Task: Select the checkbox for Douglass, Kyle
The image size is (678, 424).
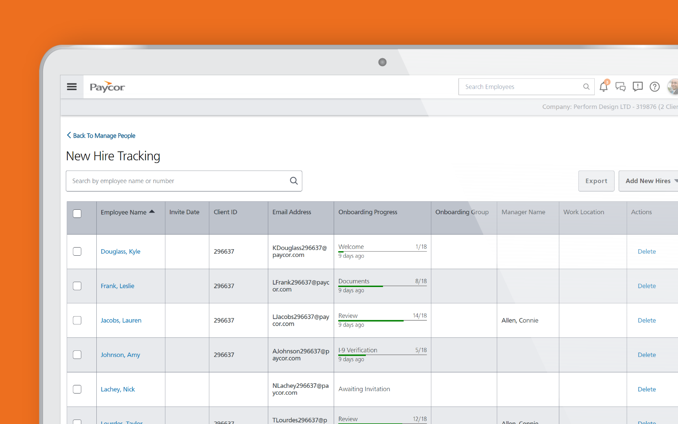Action: (77, 251)
